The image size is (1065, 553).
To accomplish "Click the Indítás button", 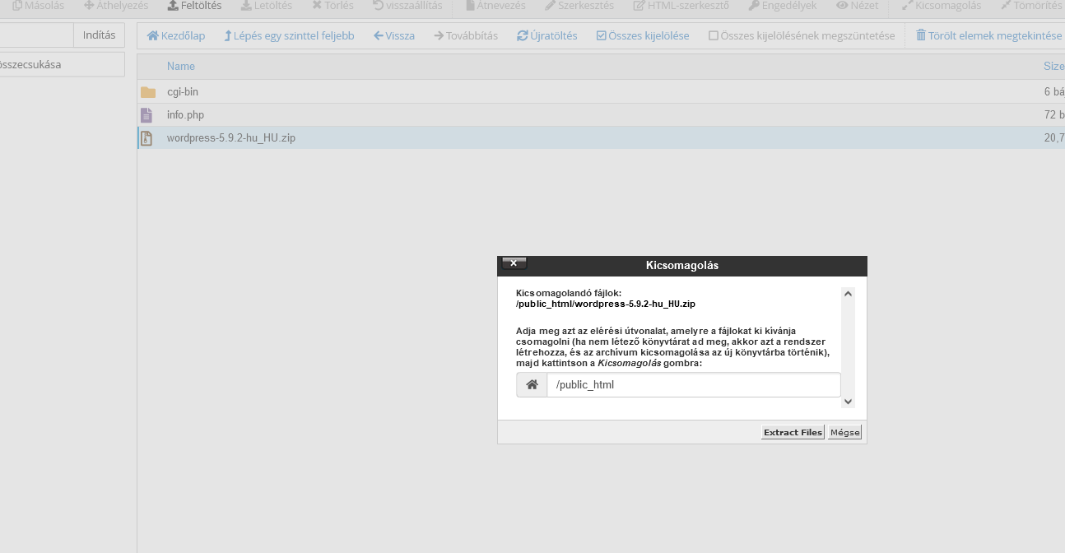I will pyautogui.click(x=100, y=35).
